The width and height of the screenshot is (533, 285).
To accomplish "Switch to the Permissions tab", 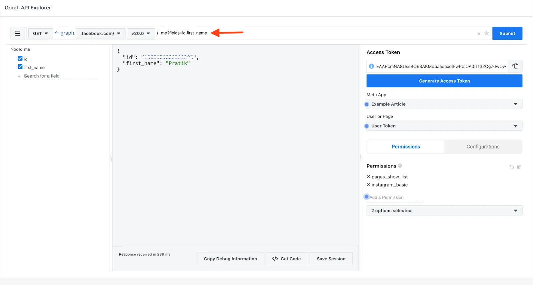I will [x=406, y=147].
